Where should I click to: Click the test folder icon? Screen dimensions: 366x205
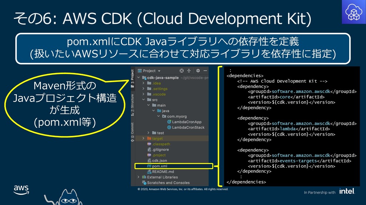pyautogui.click(x=154, y=133)
